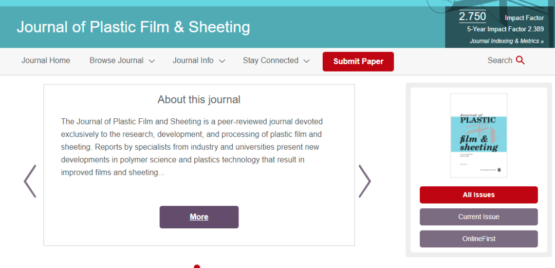Open Journal Indexing & Metrics link
This screenshot has width=555, height=268.
click(506, 41)
